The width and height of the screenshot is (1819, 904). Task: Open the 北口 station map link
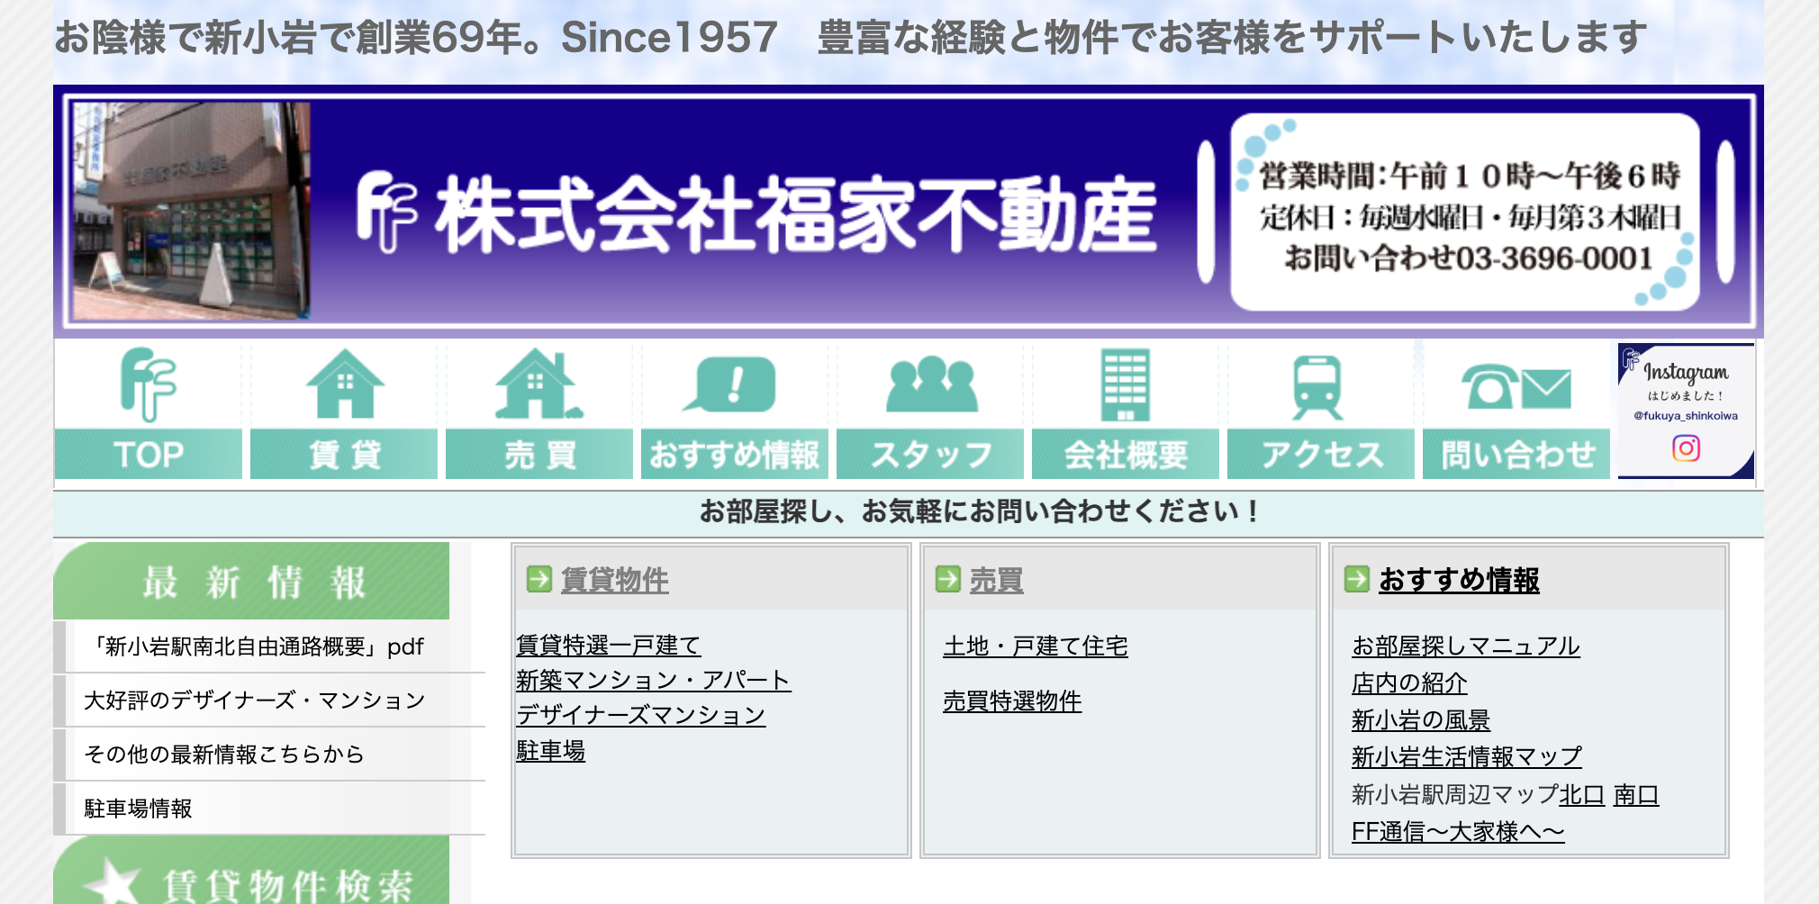click(1582, 794)
